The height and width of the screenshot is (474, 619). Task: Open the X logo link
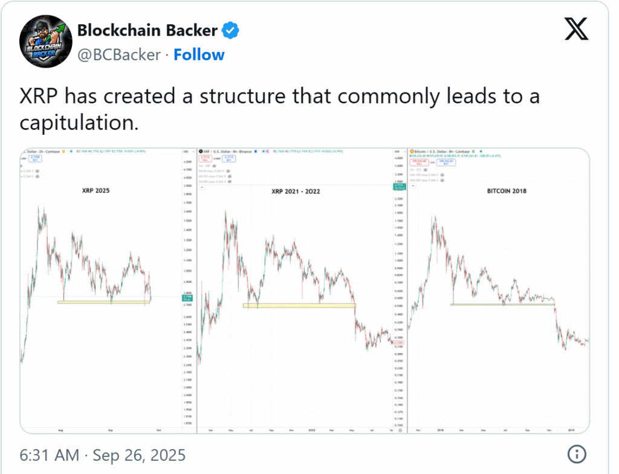pos(575,28)
